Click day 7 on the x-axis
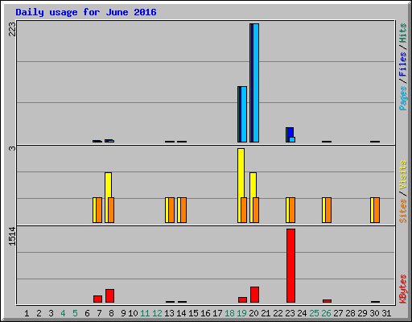412x322 pixels. (x=99, y=313)
